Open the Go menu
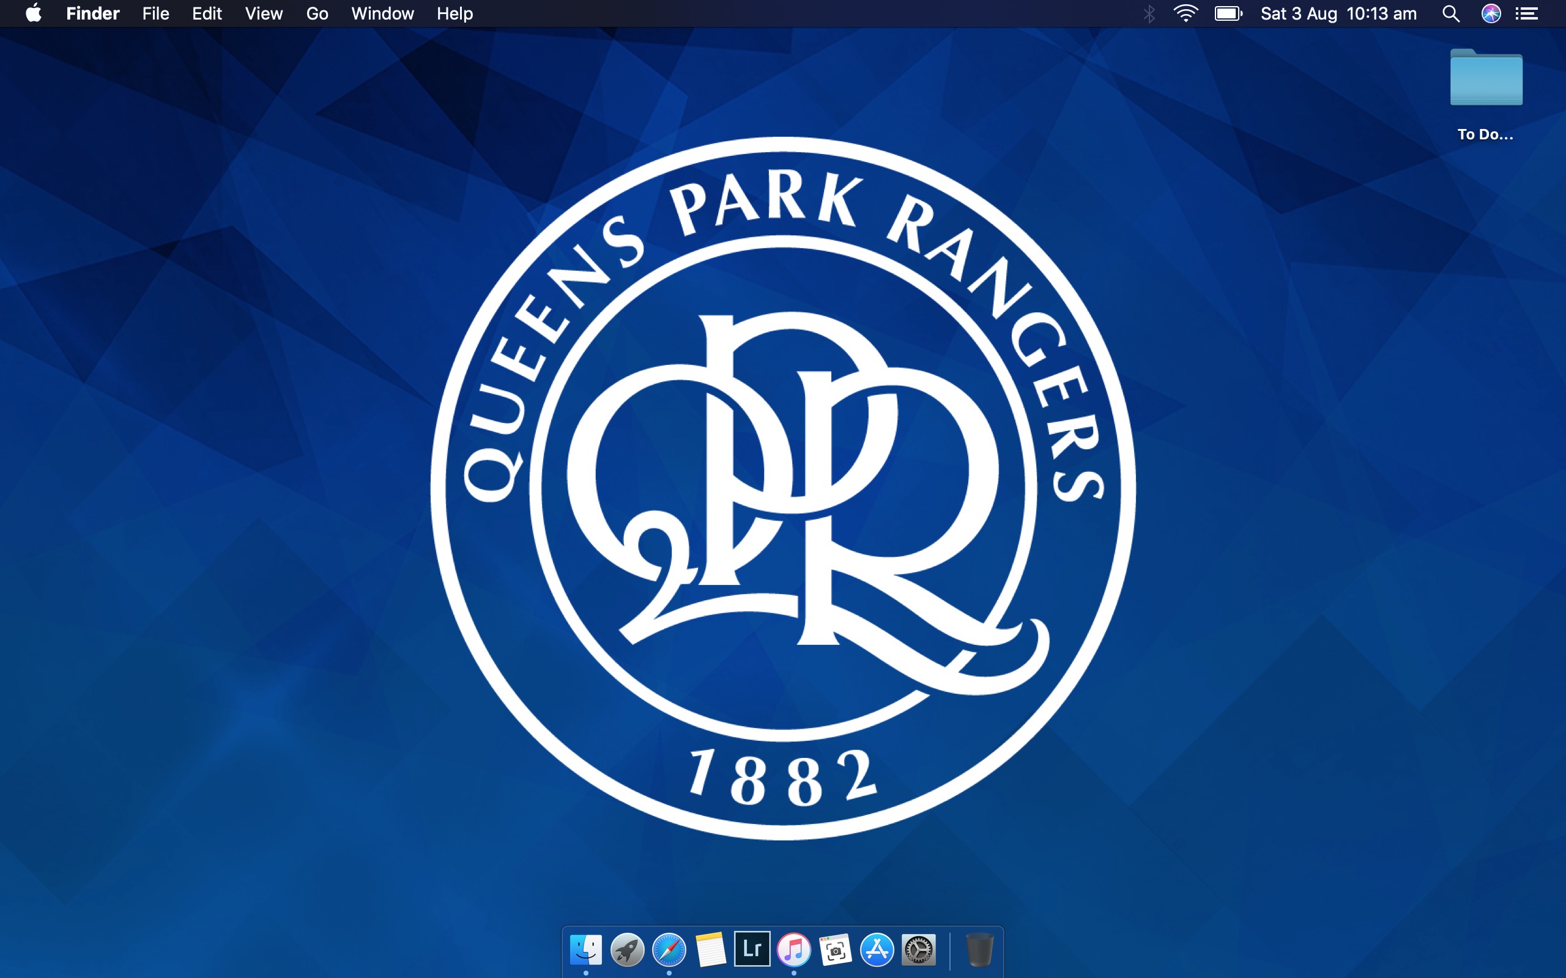Viewport: 1566px width, 978px height. tap(316, 13)
